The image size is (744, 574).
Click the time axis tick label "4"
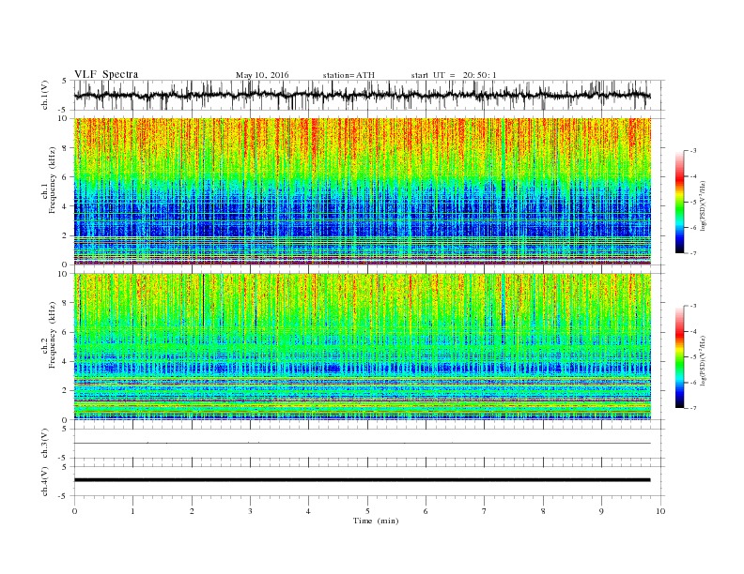(308, 511)
